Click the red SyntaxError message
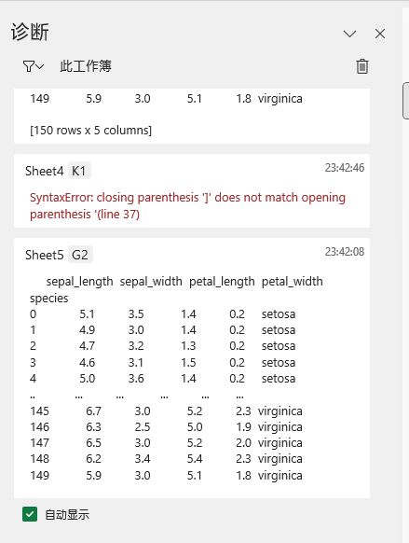 point(187,205)
